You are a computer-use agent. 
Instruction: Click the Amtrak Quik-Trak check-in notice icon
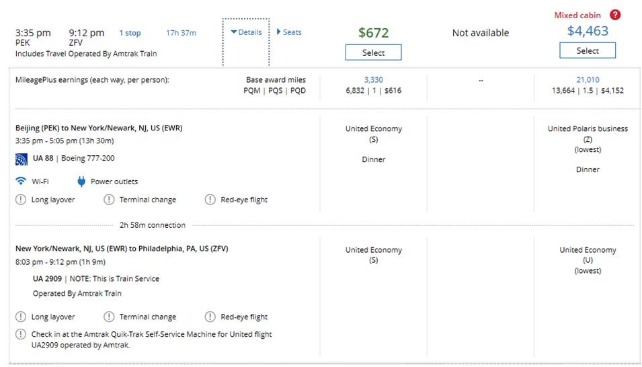click(21, 334)
